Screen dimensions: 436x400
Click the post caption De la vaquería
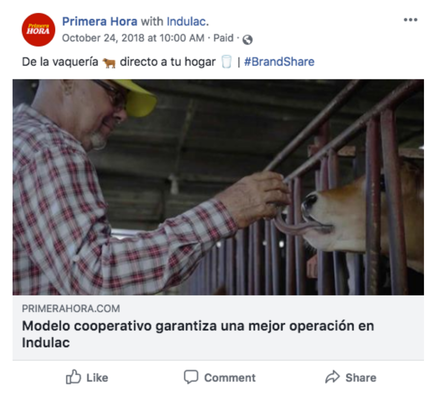click(x=119, y=62)
